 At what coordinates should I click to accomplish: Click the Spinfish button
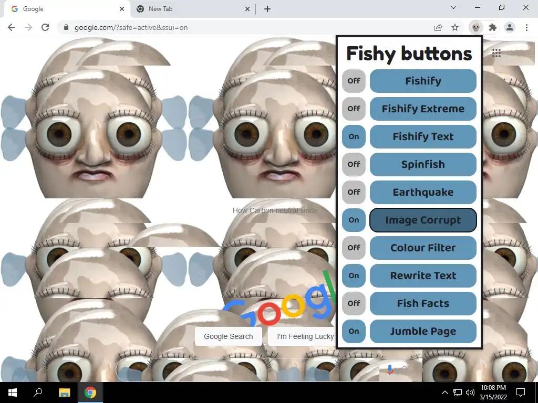pos(423,164)
